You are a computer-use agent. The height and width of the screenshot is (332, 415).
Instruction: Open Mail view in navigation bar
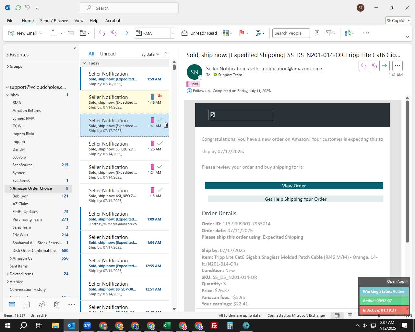12,304
